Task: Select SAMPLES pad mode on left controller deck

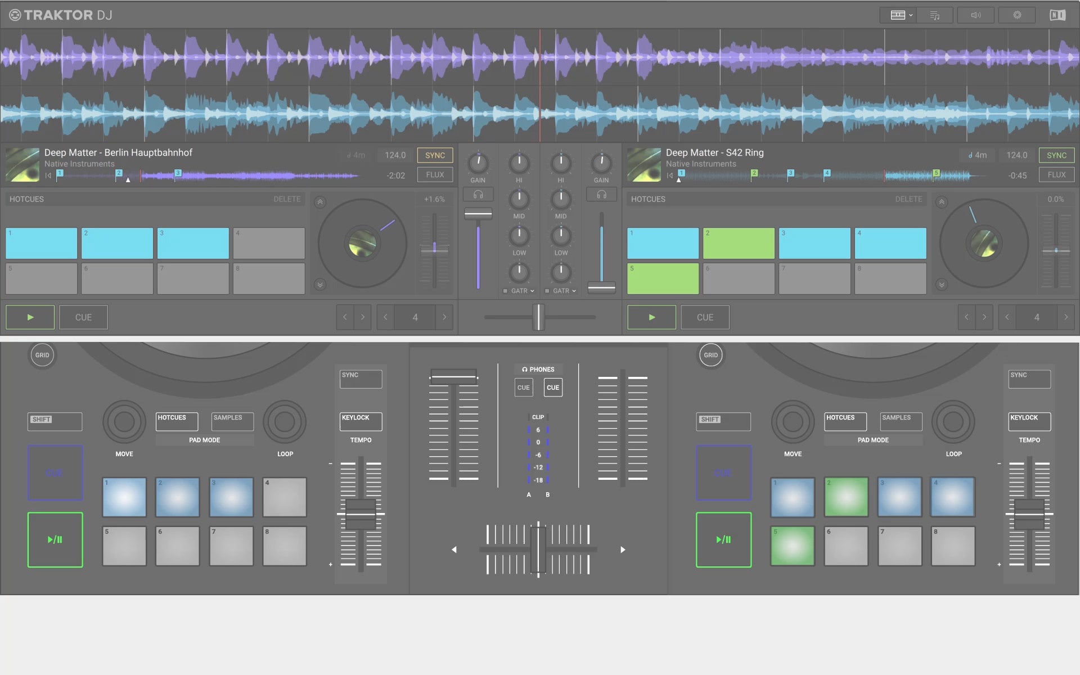Action: tap(232, 421)
